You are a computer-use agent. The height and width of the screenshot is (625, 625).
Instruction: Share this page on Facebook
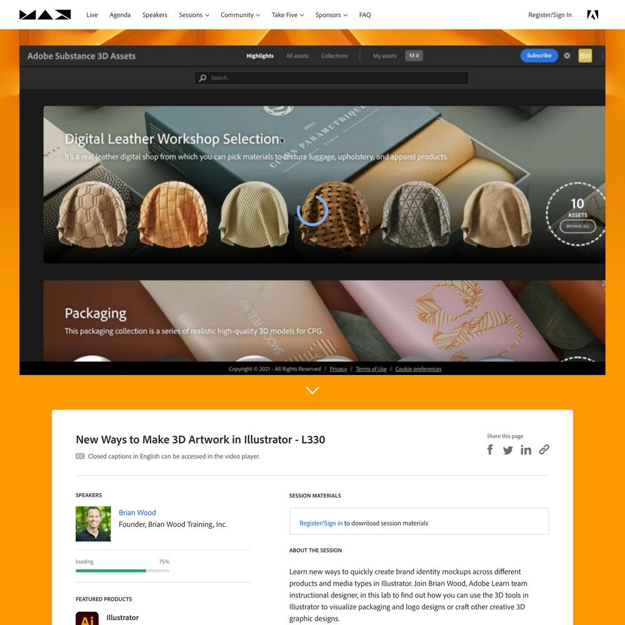coord(490,449)
